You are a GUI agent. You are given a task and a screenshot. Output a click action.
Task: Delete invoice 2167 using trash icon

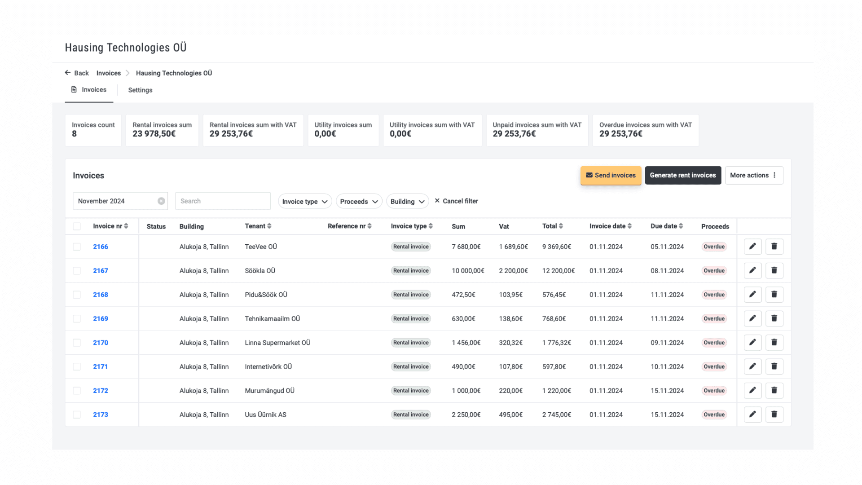[x=774, y=270]
